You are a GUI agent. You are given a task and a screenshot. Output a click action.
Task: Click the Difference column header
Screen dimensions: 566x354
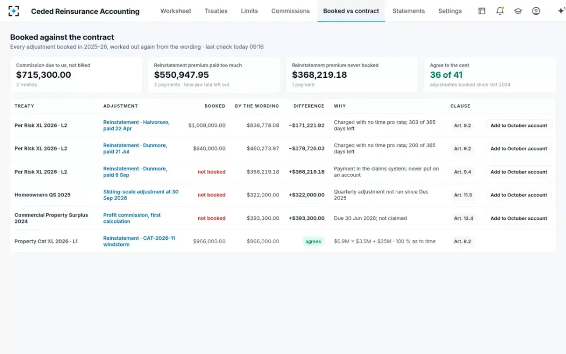click(309, 106)
